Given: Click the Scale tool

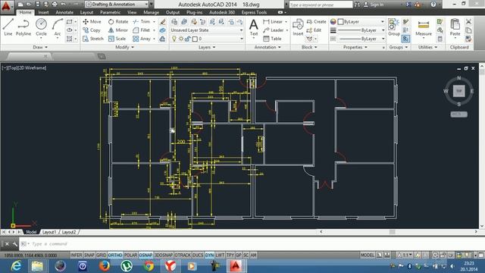Looking at the screenshot, I should (117, 39).
